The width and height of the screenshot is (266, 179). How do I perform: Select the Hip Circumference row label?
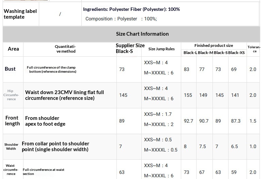tap(11, 95)
